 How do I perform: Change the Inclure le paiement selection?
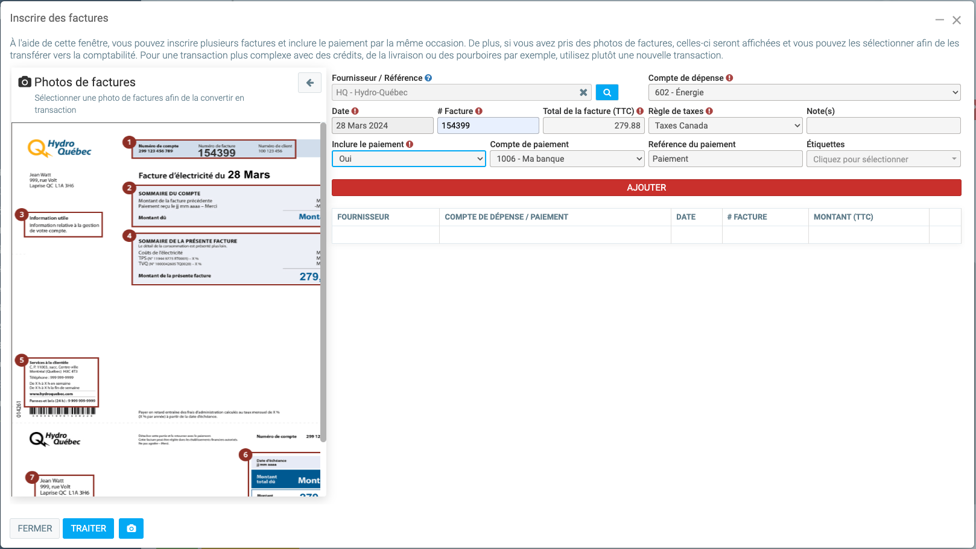(x=408, y=159)
